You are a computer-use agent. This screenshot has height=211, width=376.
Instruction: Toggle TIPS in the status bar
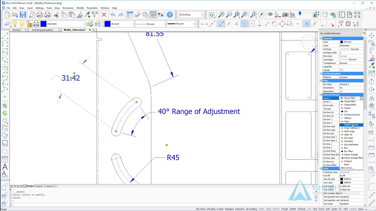point(345,209)
